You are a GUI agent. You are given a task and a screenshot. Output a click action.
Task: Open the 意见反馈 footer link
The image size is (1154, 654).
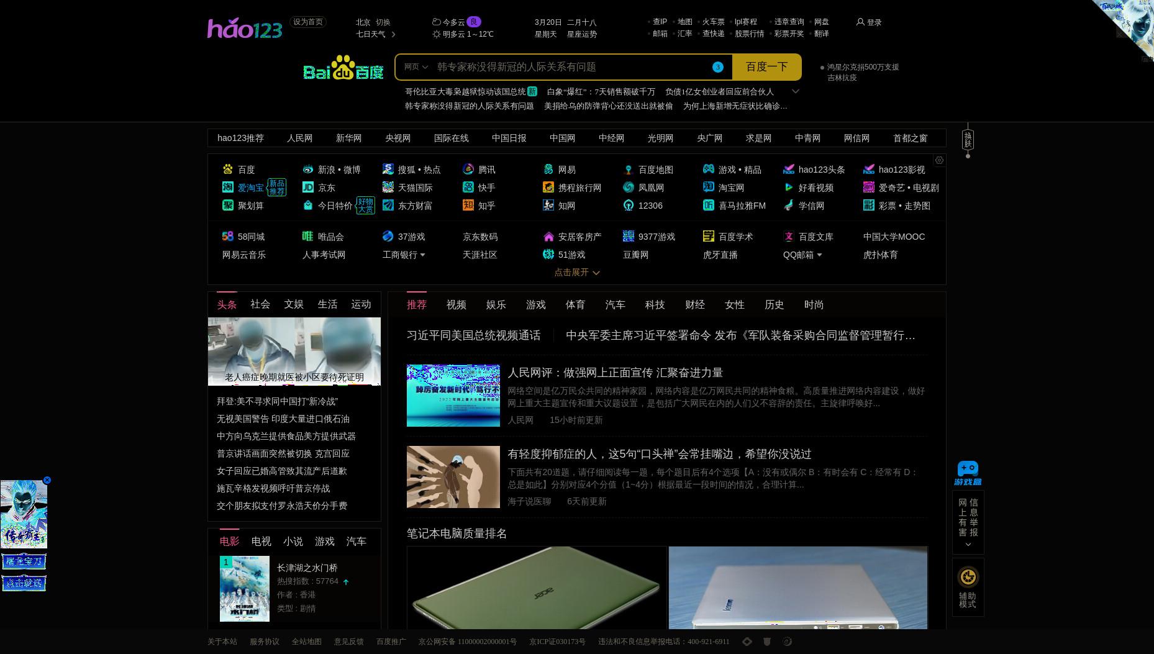pyautogui.click(x=349, y=642)
